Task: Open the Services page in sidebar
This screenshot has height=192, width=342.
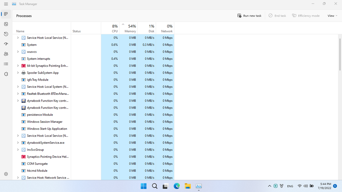Action: (6, 74)
